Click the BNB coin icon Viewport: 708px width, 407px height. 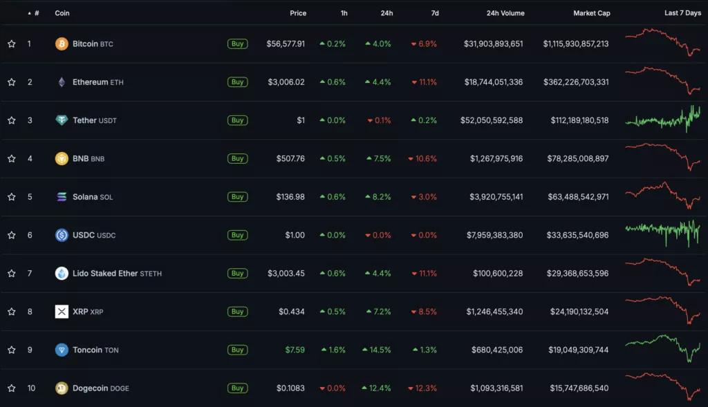click(x=62, y=158)
